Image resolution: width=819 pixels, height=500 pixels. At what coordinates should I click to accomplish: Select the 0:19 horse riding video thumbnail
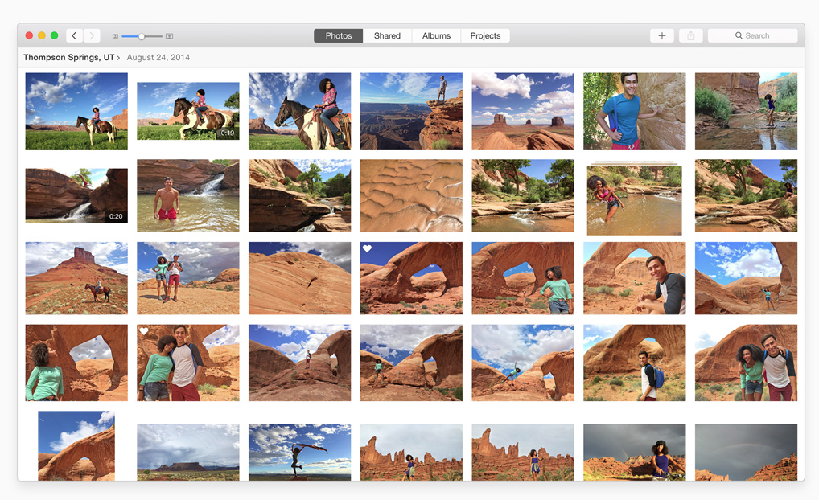187,111
